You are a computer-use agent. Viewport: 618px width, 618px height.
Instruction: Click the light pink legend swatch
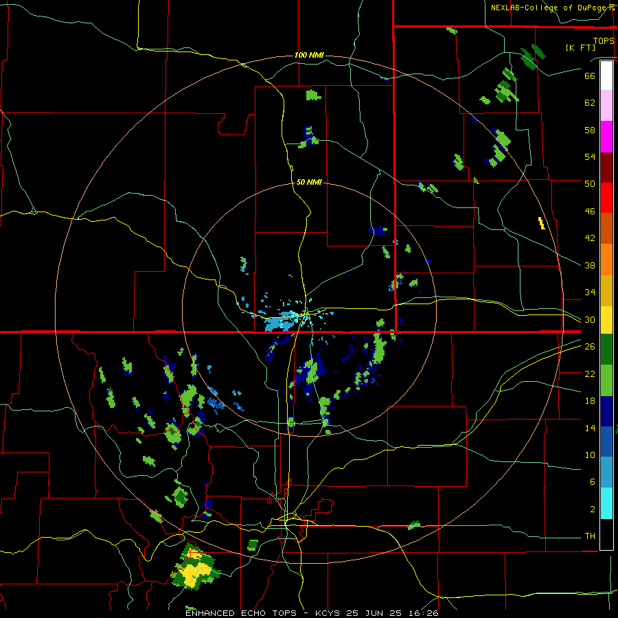point(606,106)
